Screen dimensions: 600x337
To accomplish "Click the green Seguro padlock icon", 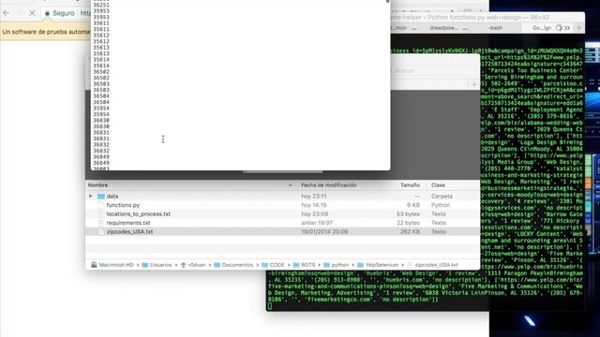I will click(x=47, y=13).
